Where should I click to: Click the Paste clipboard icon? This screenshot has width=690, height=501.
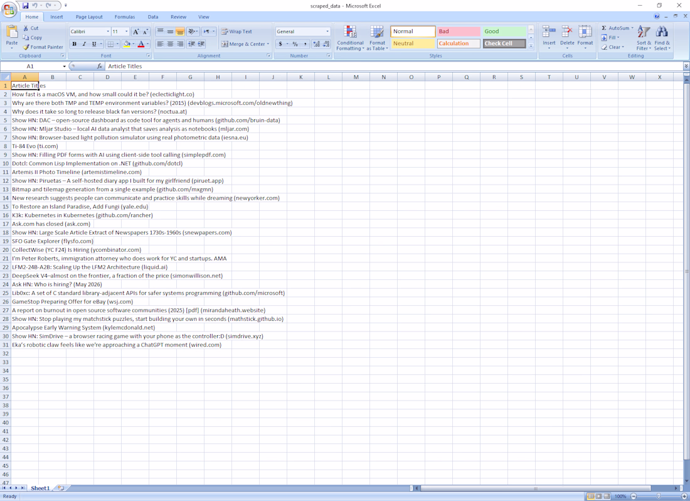12,32
